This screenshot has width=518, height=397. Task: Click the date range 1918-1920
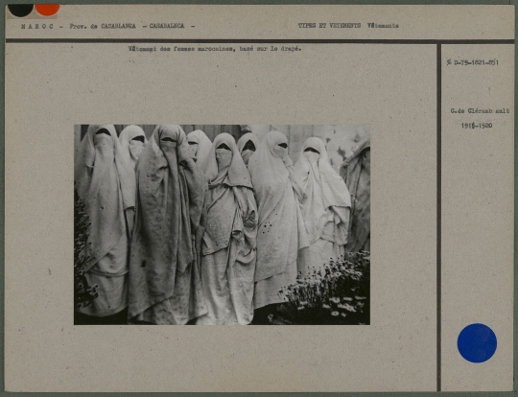pos(477,126)
